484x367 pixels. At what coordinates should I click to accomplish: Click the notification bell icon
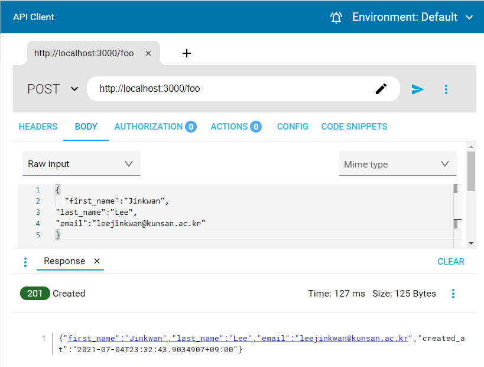click(x=336, y=17)
